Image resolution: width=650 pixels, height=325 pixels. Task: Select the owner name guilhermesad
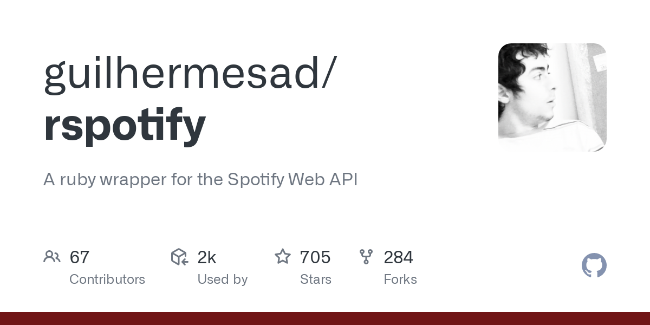pyautogui.click(x=181, y=73)
